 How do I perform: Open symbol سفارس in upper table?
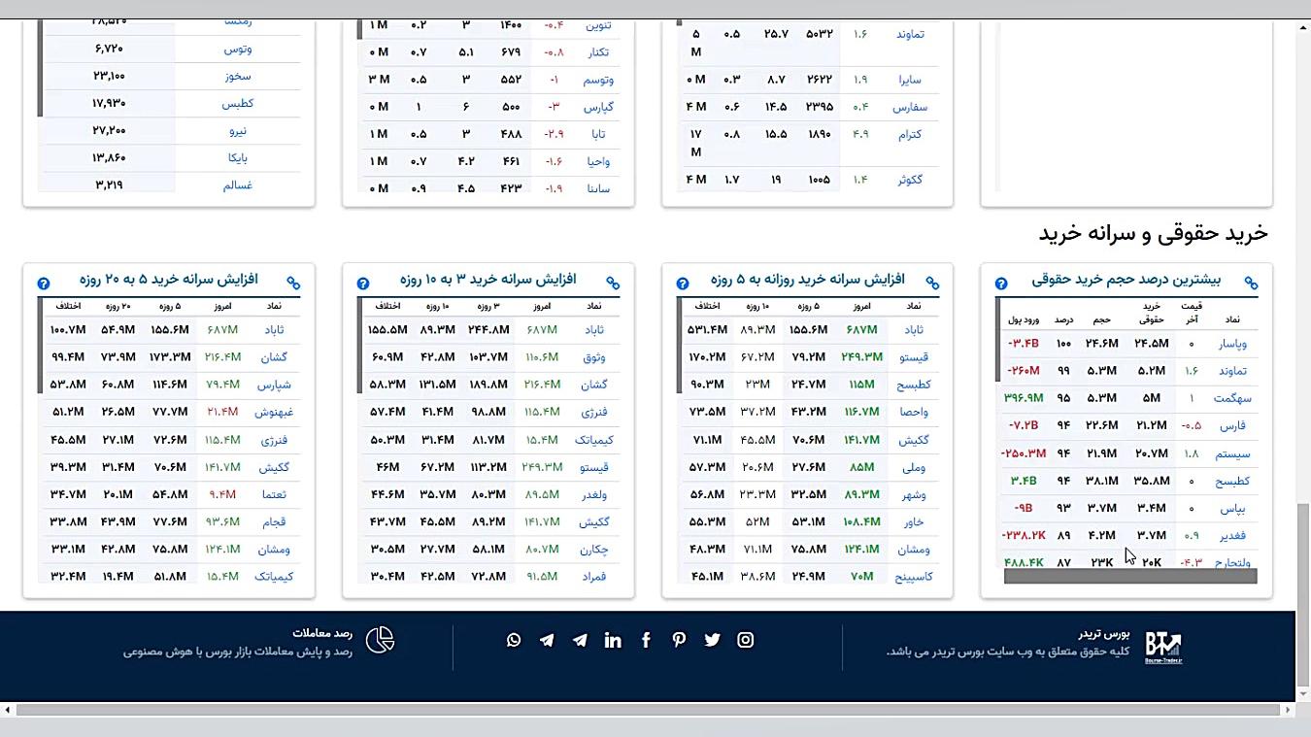tap(910, 107)
